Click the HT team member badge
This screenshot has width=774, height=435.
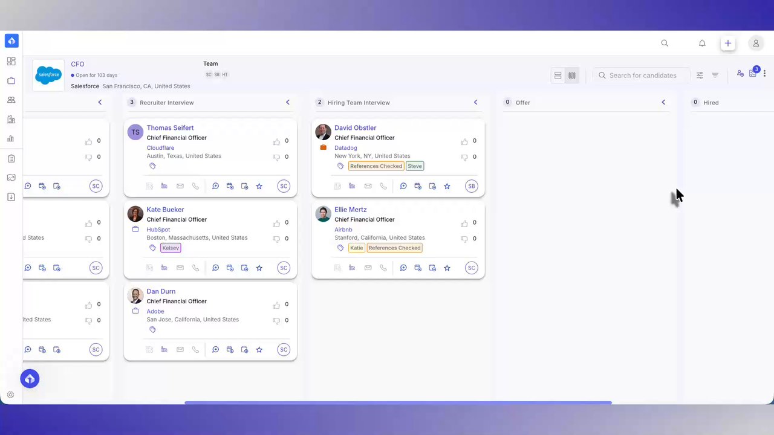pyautogui.click(x=225, y=75)
